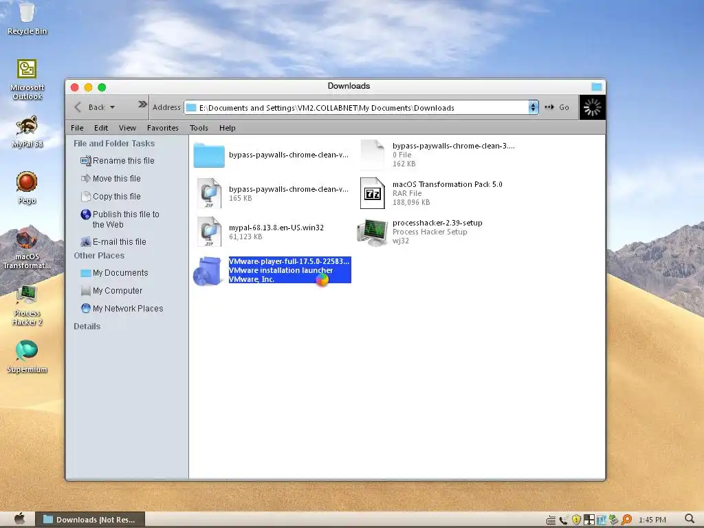Click the green zoom button of Downloads
Image resolution: width=704 pixels, height=528 pixels.
pyautogui.click(x=102, y=87)
